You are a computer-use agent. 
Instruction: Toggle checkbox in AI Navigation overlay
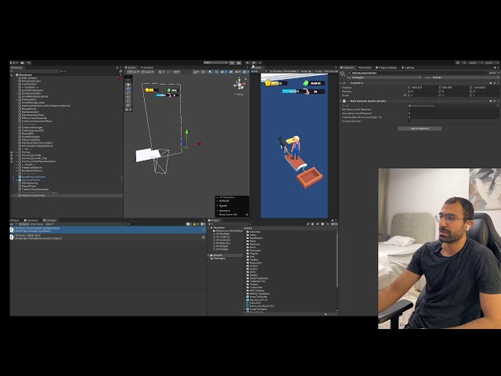(247, 215)
